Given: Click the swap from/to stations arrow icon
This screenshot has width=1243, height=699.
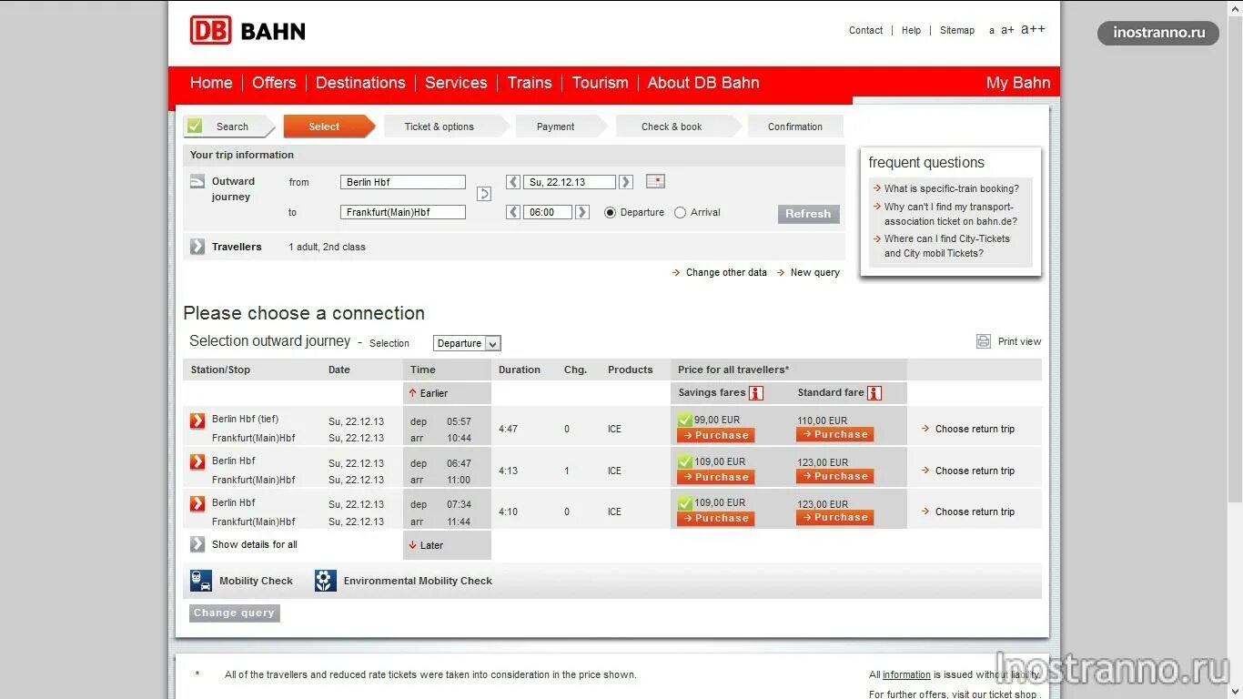Looking at the screenshot, I should click(484, 194).
